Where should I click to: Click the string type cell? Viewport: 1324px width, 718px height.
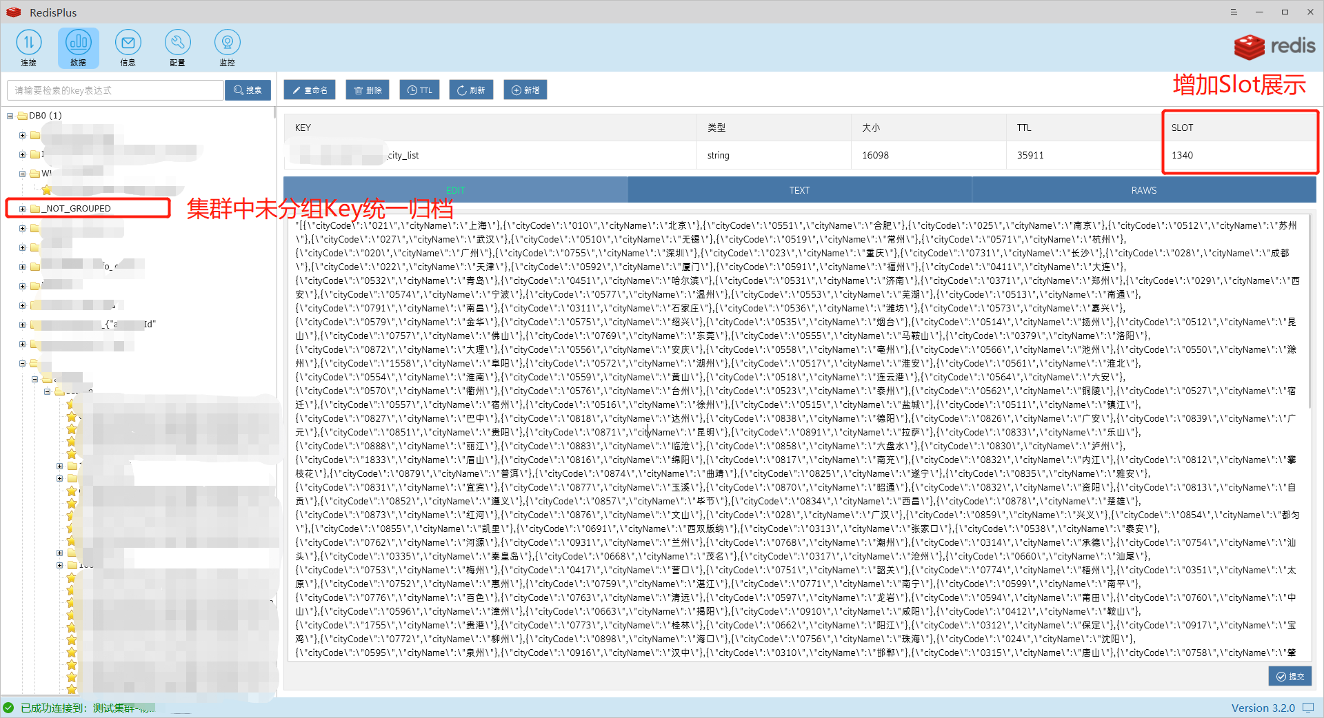[x=774, y=155]
